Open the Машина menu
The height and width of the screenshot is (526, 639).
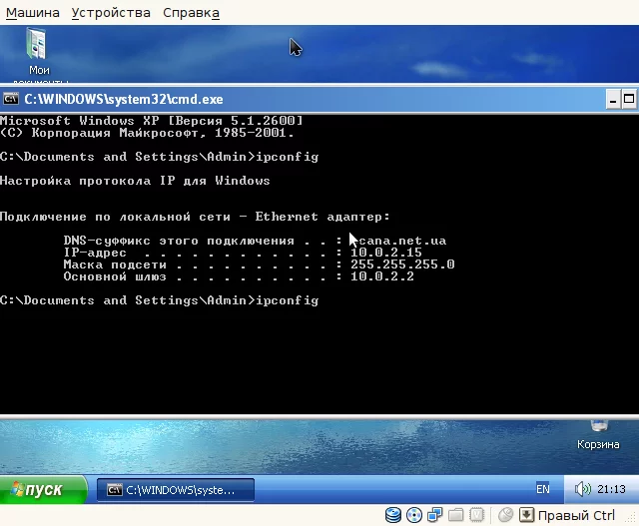point(33,13)
